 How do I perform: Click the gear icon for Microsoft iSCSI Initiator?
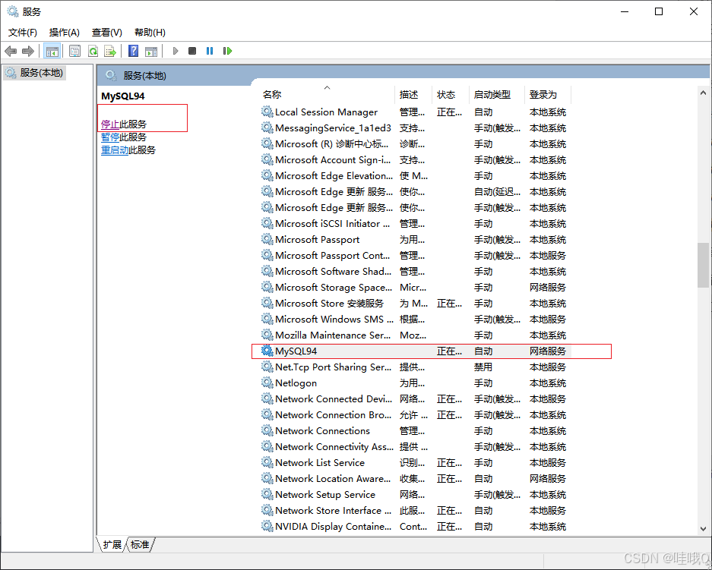pos(267,223)
